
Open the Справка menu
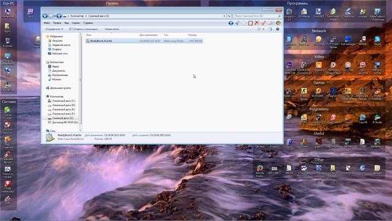[x=88, y=23]
